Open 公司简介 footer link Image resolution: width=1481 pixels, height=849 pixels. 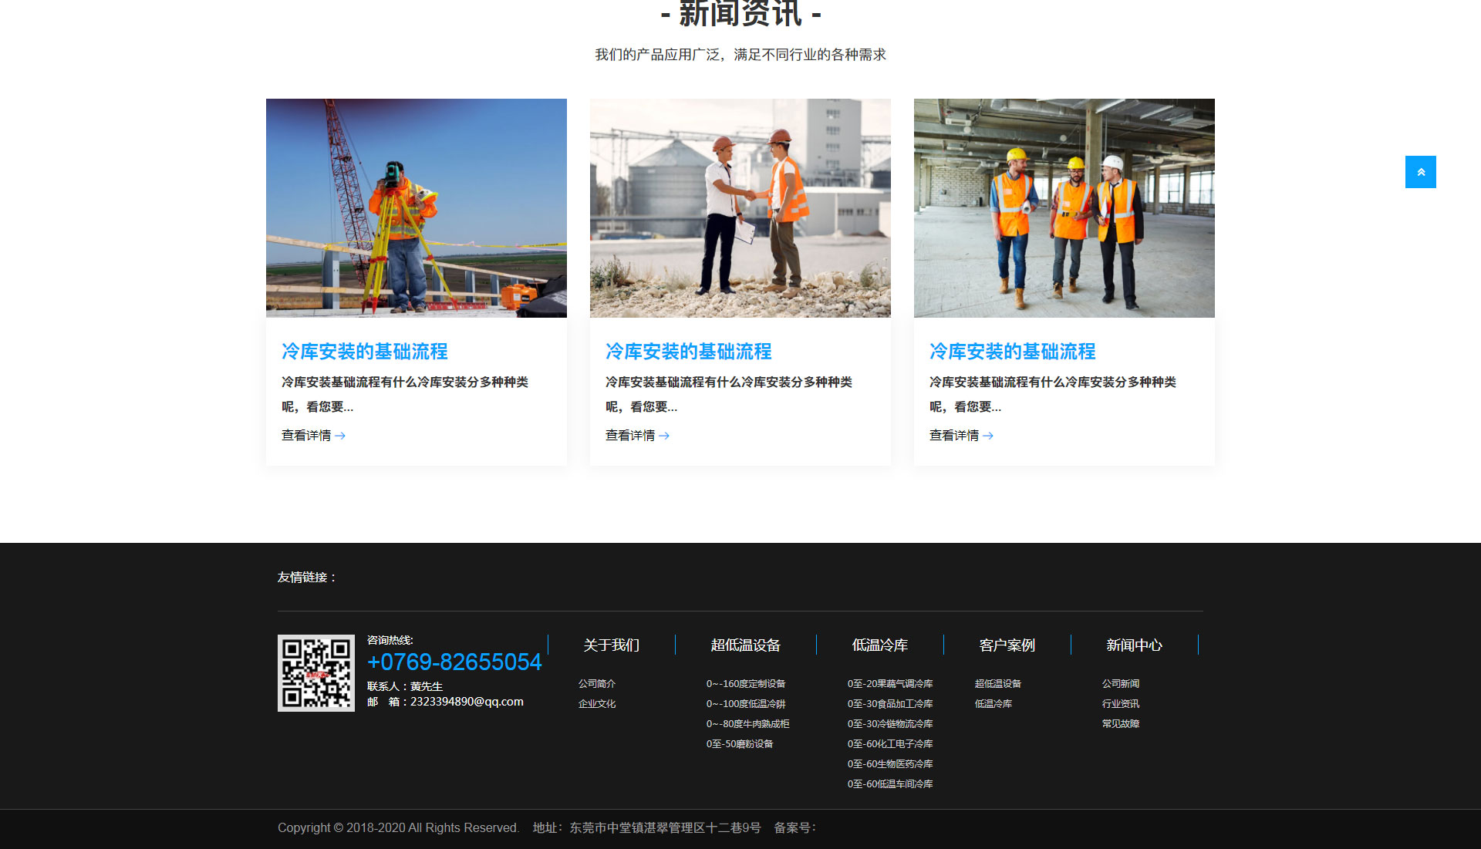[x=596, y=684]
